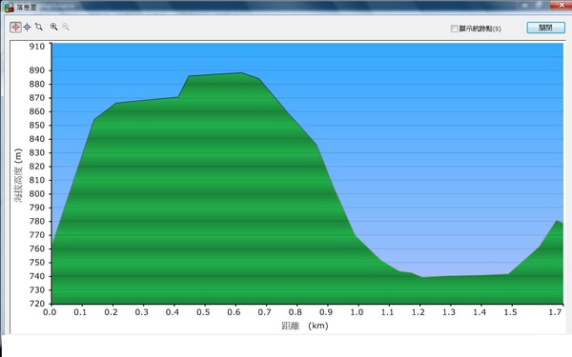Click the 760 elevation label

click(37, 248)
